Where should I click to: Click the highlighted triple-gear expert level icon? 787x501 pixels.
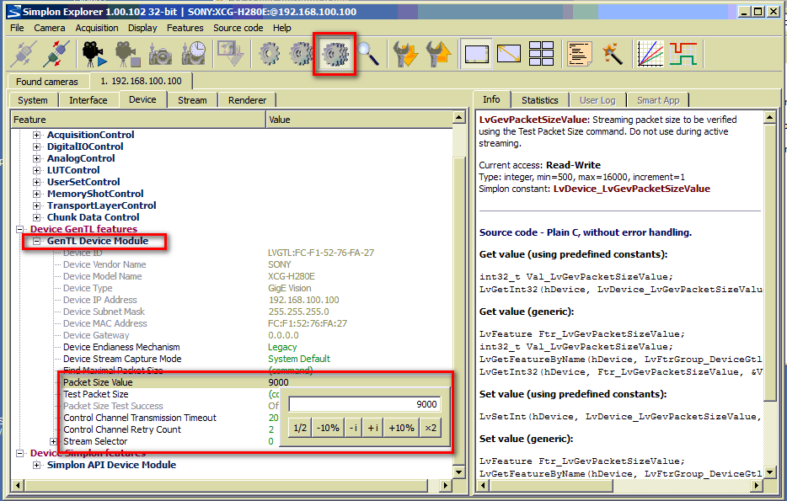pos(335,55)
